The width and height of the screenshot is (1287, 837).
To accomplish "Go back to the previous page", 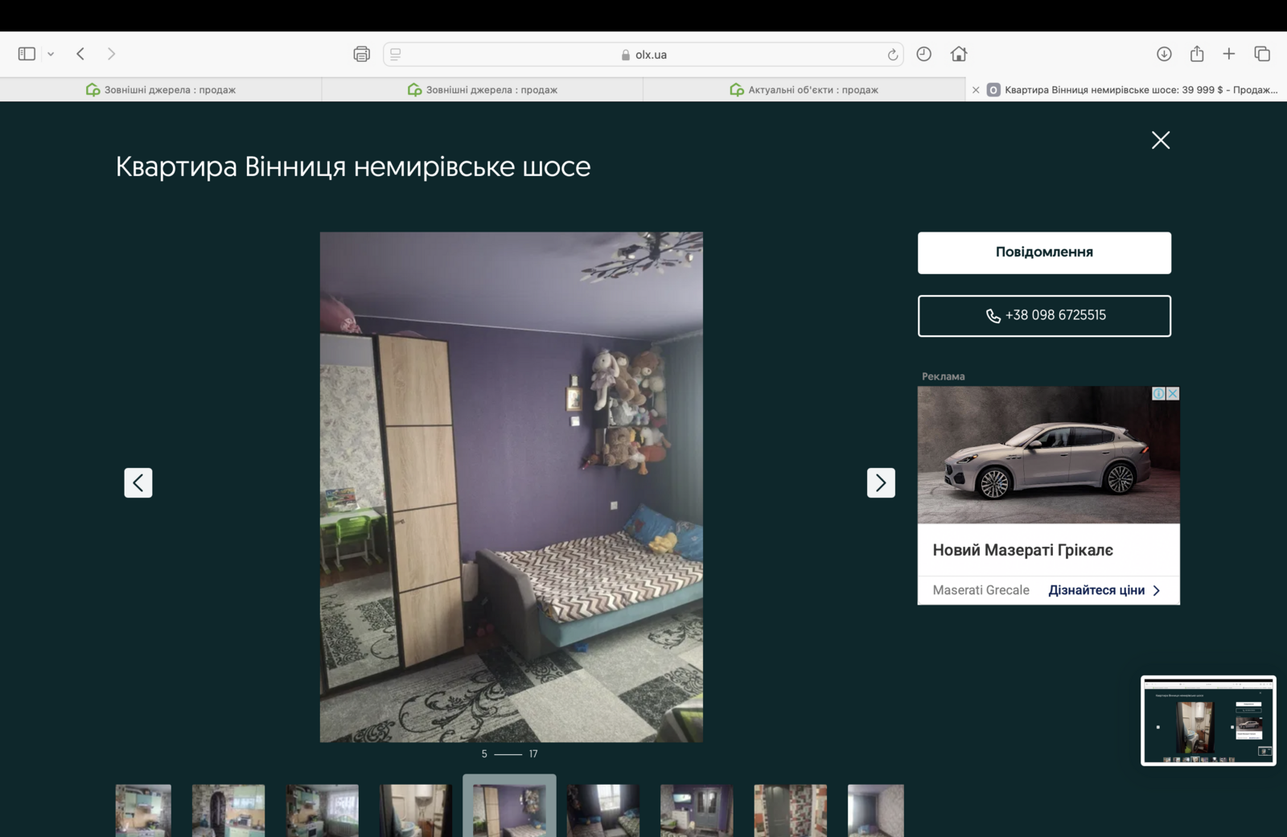I will click(x=80, y=54).
